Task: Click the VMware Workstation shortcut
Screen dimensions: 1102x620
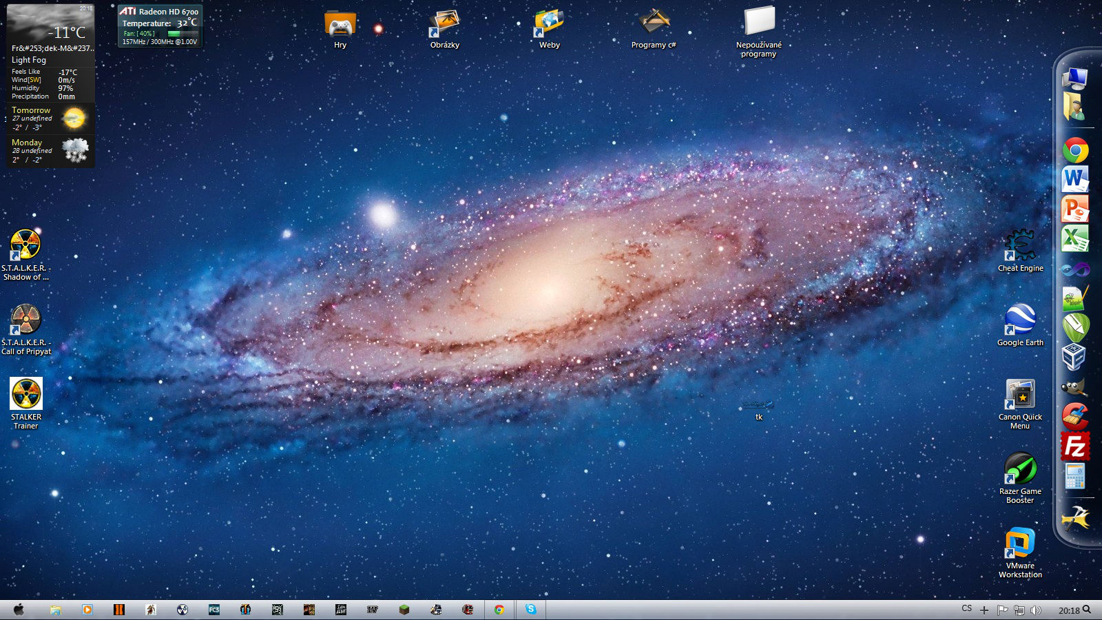Action: point(1020,543)
